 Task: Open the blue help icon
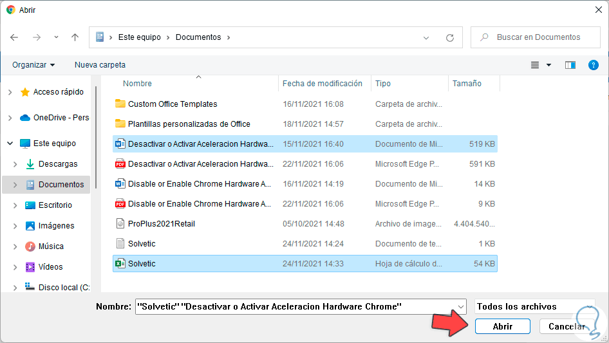click(593, 65)
